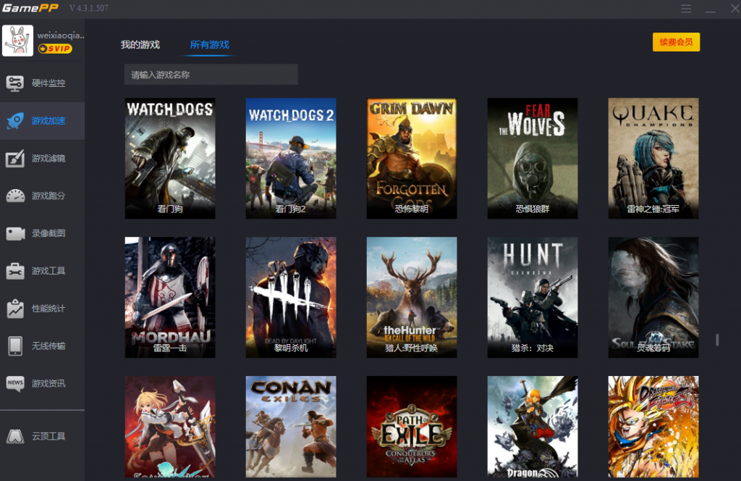This screenshot has width=741, height=481.
Task: Choose theHunter Call of the Wild cover
Action: 412,297
